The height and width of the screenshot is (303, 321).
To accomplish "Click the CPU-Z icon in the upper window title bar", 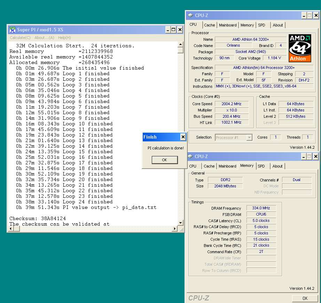I will click(190, 15).
